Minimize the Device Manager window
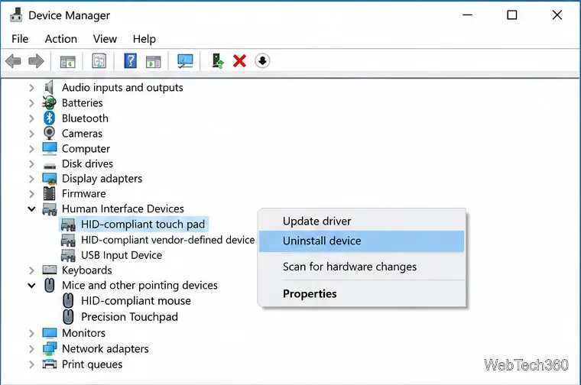 [x=468, y=15]
